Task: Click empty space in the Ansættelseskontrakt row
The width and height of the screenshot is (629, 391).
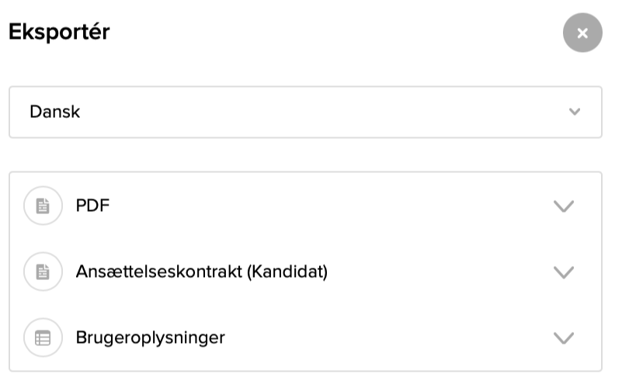Action: (x=435, y=272)
